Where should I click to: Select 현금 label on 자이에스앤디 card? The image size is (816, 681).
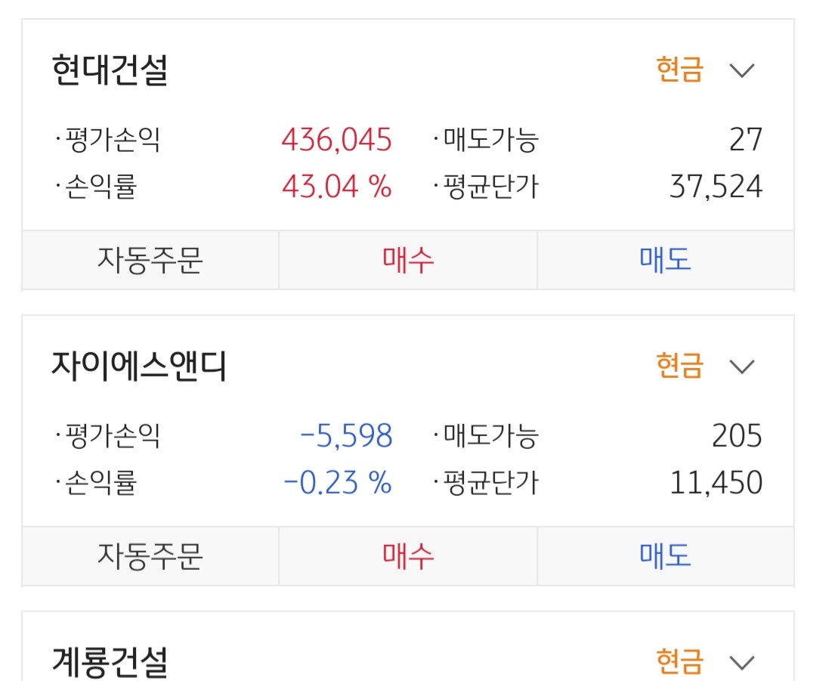click(x=679, y=367)
